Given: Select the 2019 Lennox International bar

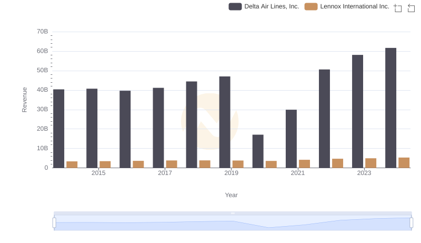Looking at the screenshot, I should pyautogui.click(x=238, y=164).
